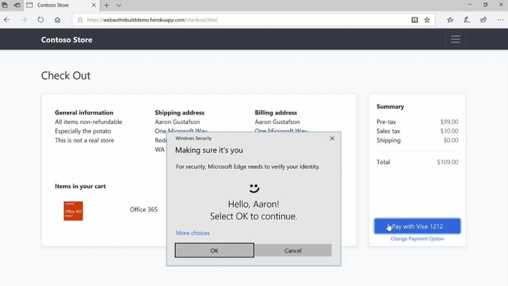This screenshot has height=286, width=508.
Task: Click the add notes pen icon
Action: pyautogui.click(x=467, y=20)
